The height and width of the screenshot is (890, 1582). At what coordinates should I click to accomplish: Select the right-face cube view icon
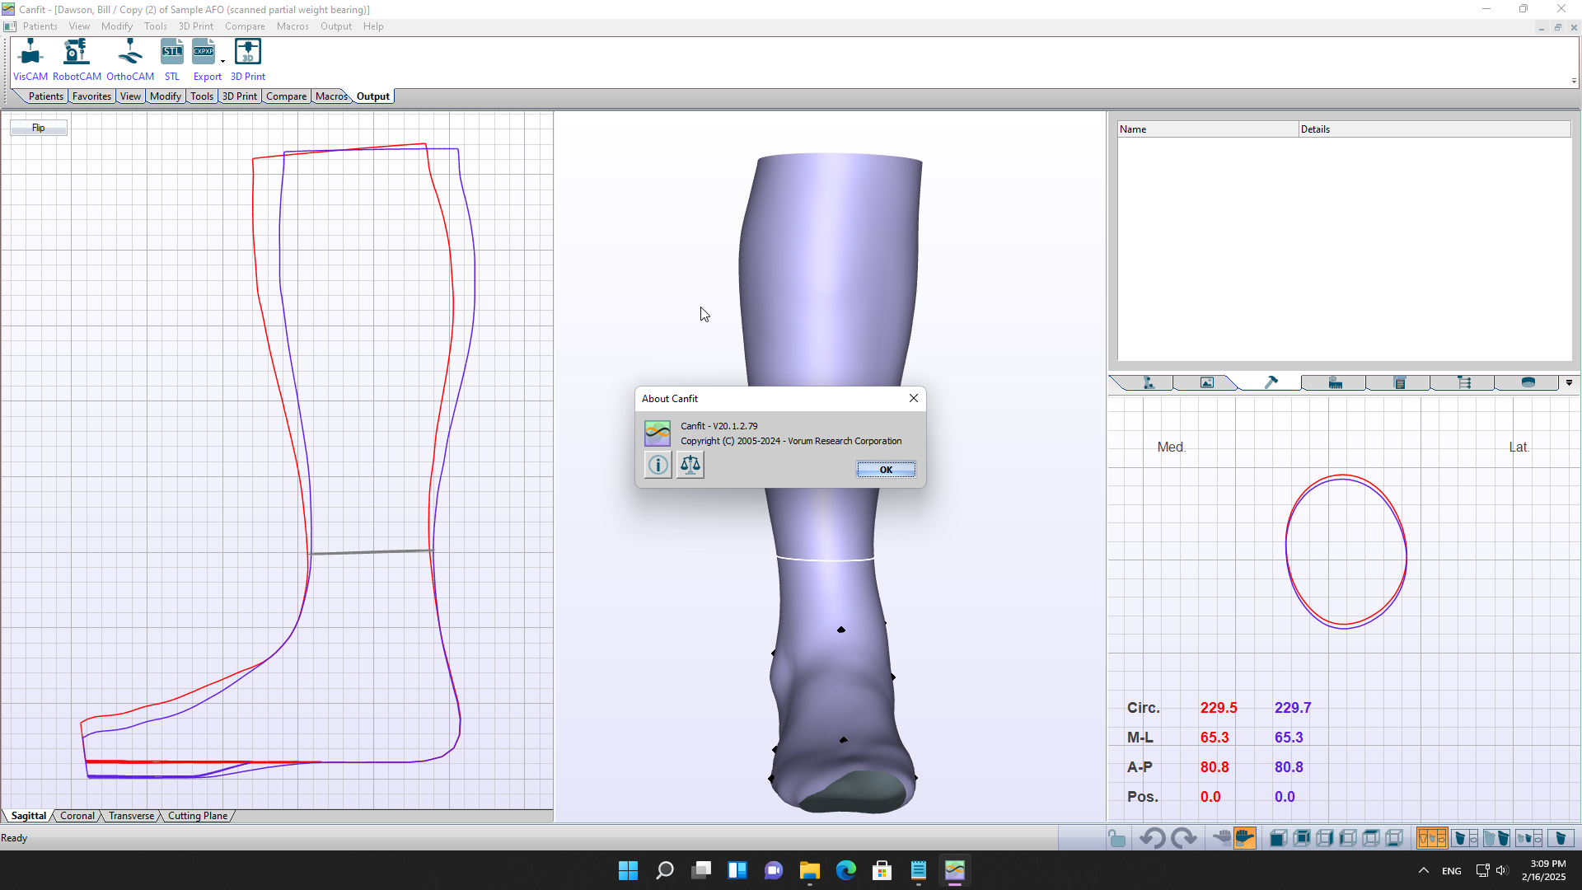[1325, 839]
